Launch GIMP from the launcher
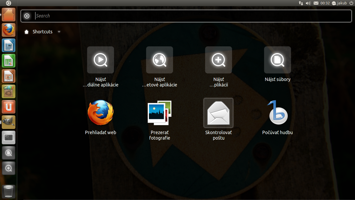 9,122
